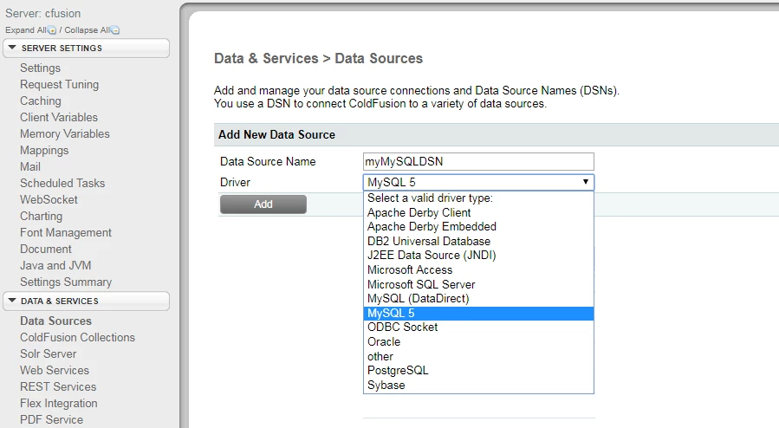Go to REST Services page

pos(58,386)
